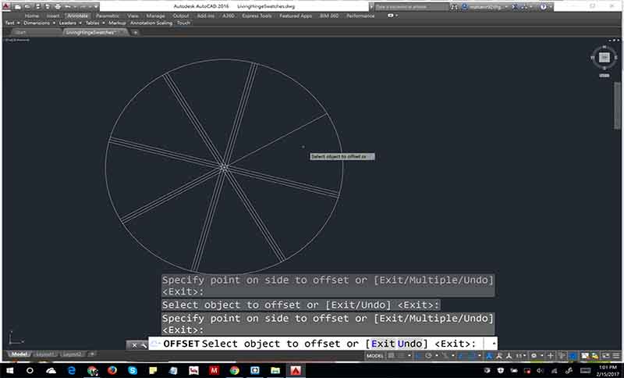Expand the Tables panel dropdown

tap(104, 23)
